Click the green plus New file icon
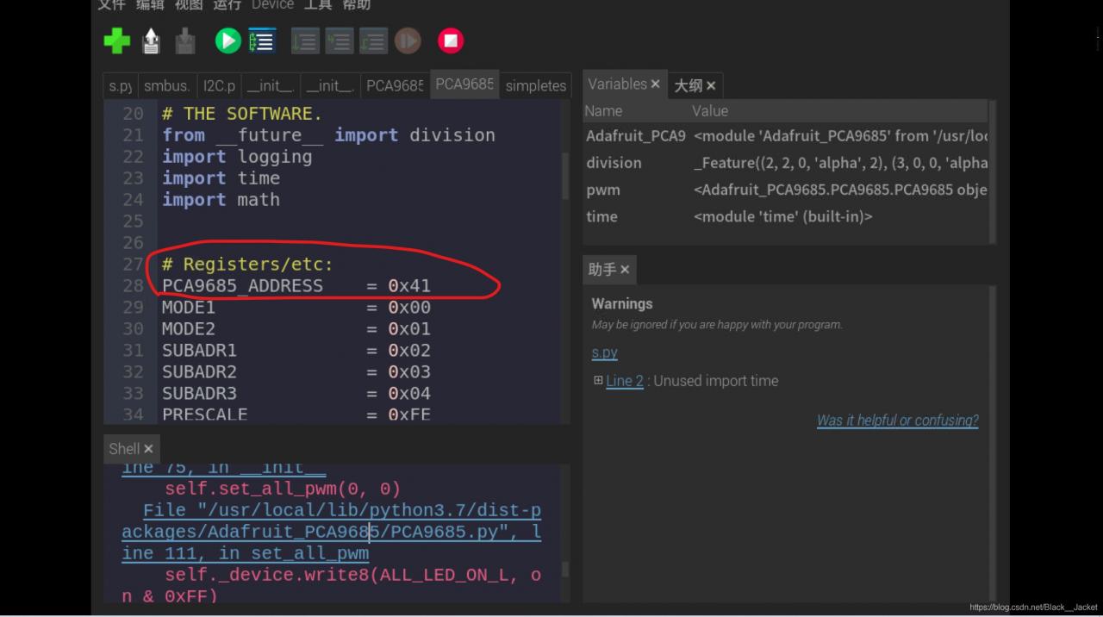The height and width of the screenshot is (617, 1103). coord(117,41)
